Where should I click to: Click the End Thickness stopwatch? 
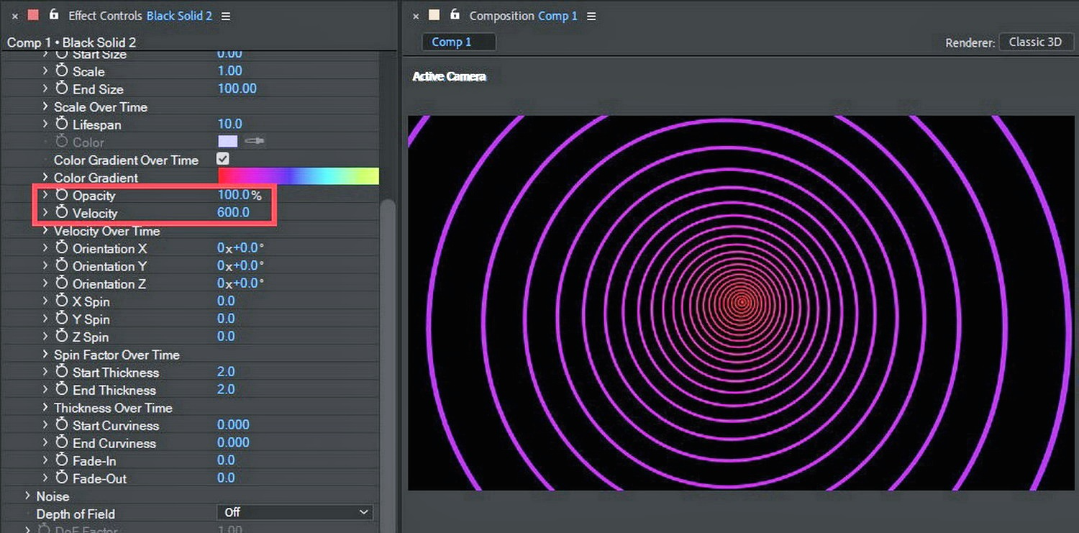62,390
